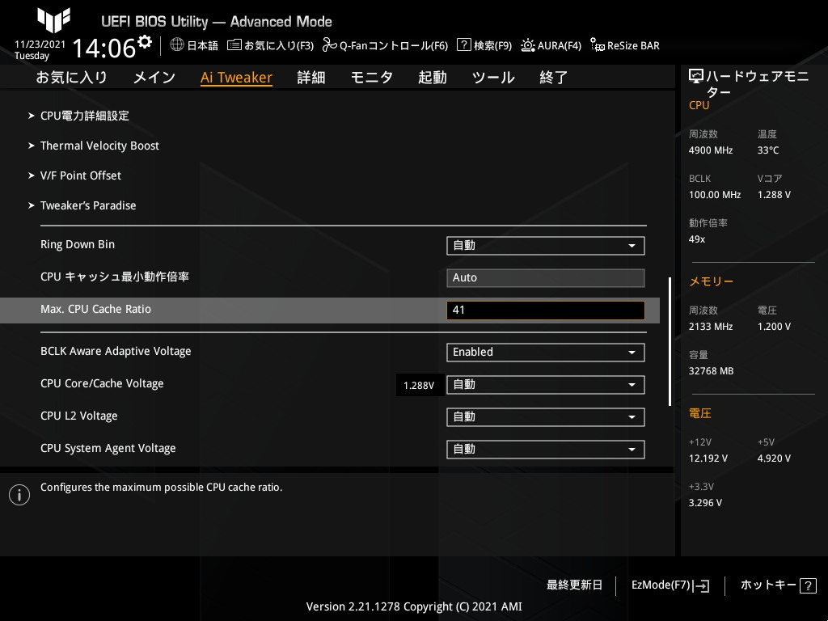Viewport: 828px width, 621px height.
Task: Open the favorites list icon (F3)
Action: (x=234, y=45)
